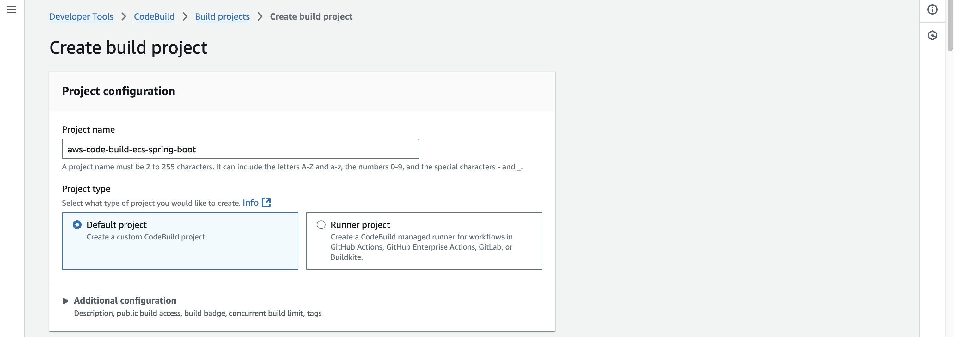
Task: Click the 'Project configuration' heading
Action: click(119, 91)
